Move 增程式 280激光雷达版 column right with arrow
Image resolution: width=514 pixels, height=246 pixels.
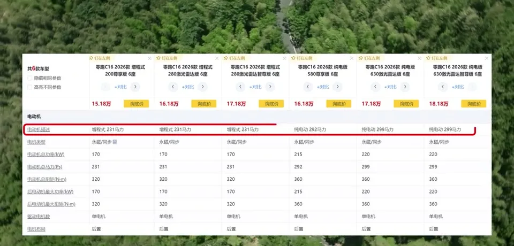202,87
